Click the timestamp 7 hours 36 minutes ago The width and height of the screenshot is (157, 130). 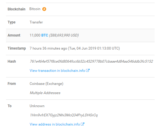click(48, 48)
